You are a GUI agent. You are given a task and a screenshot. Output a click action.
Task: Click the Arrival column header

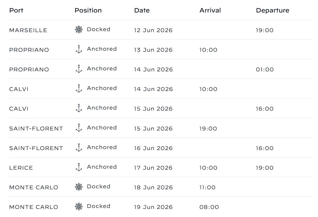210,10
